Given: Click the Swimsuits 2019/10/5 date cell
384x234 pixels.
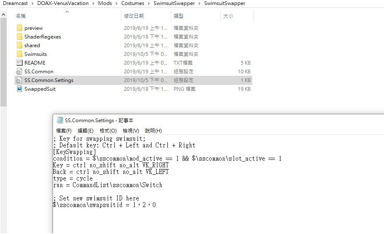Looking at the screenshot, I should (x=145, y=54).
